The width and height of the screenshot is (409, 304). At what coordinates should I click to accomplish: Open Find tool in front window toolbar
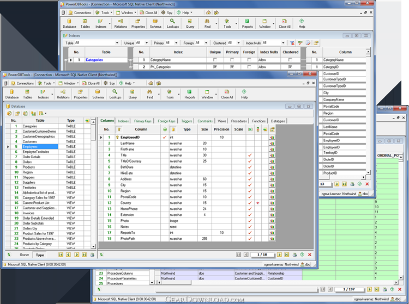coord(150,94)
